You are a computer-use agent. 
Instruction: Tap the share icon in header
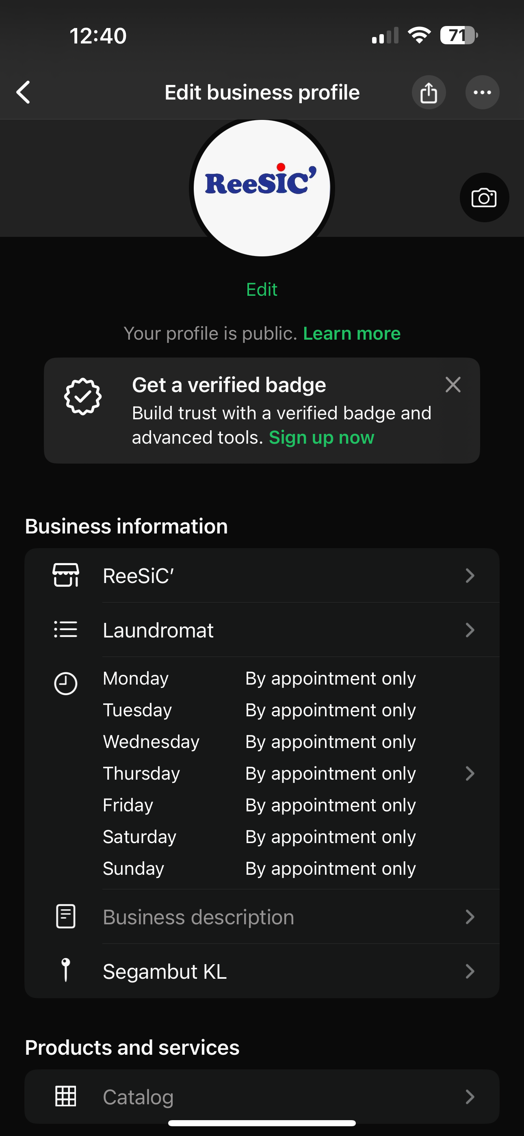(x=428, y=93)
